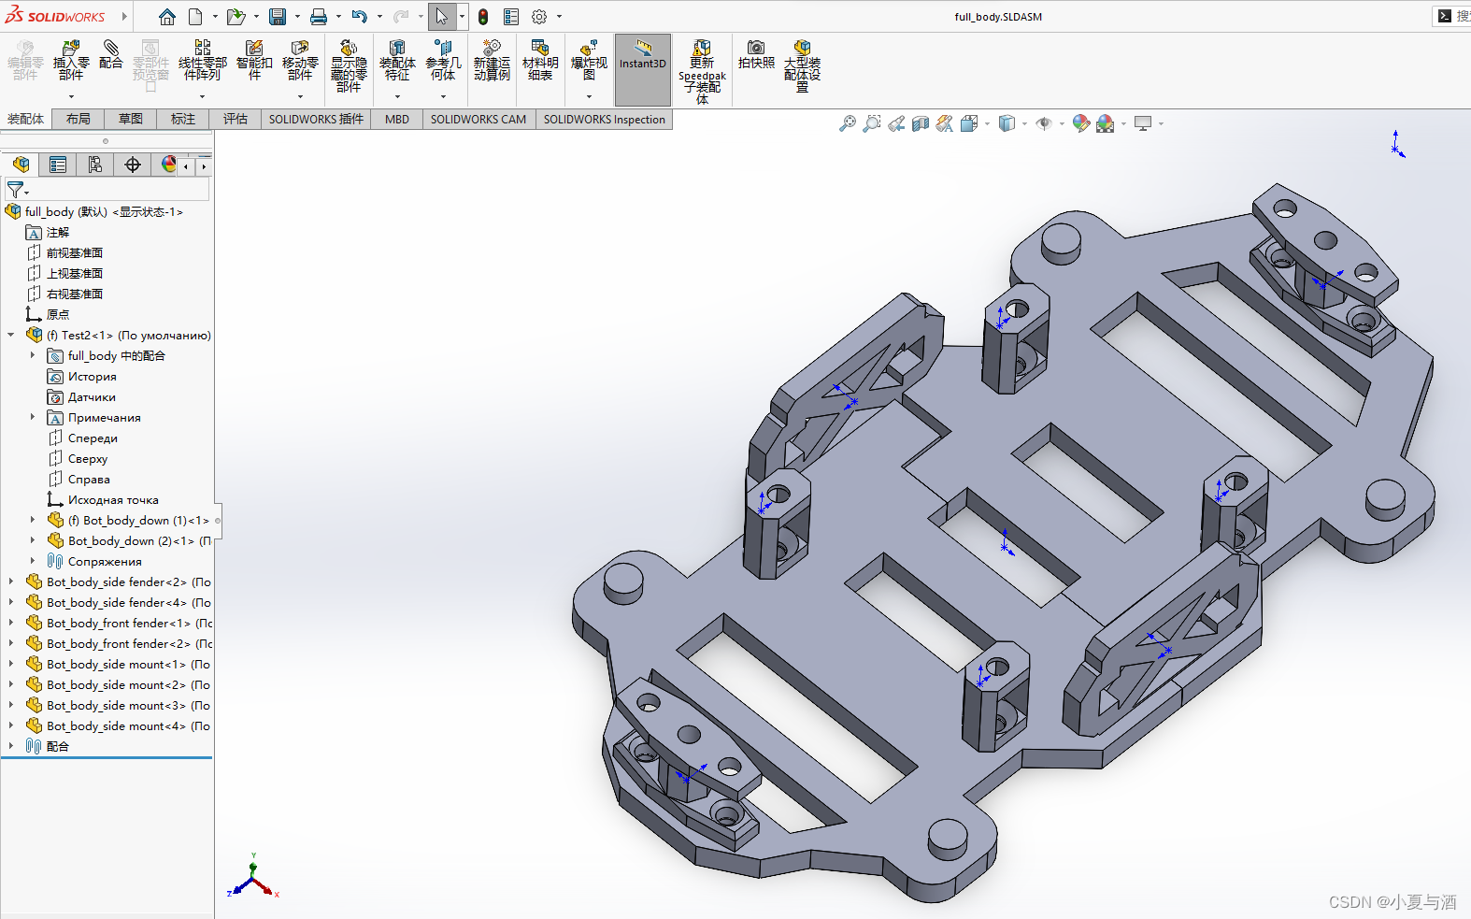Screen dimensions: 1471x919
Task: Switch to the 草图 tab
Action: 131,119
